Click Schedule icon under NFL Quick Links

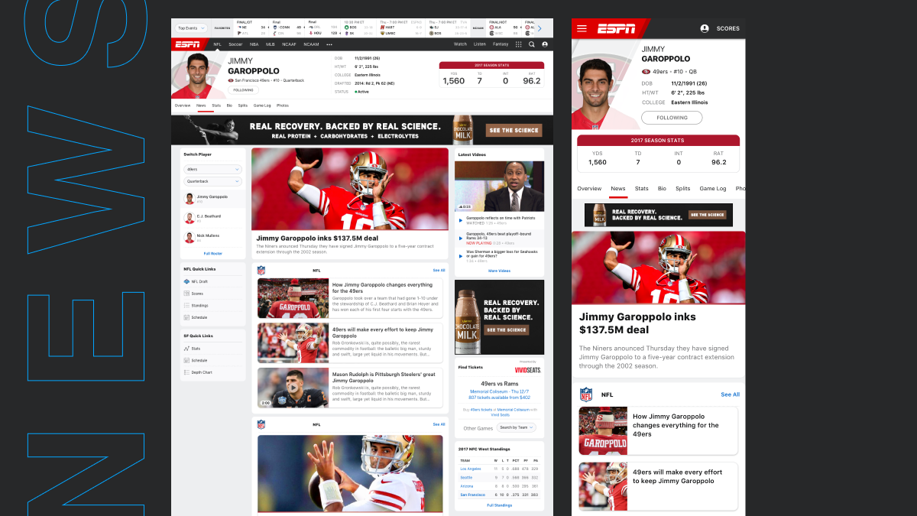pyautogui.click(x=186, y=316)
